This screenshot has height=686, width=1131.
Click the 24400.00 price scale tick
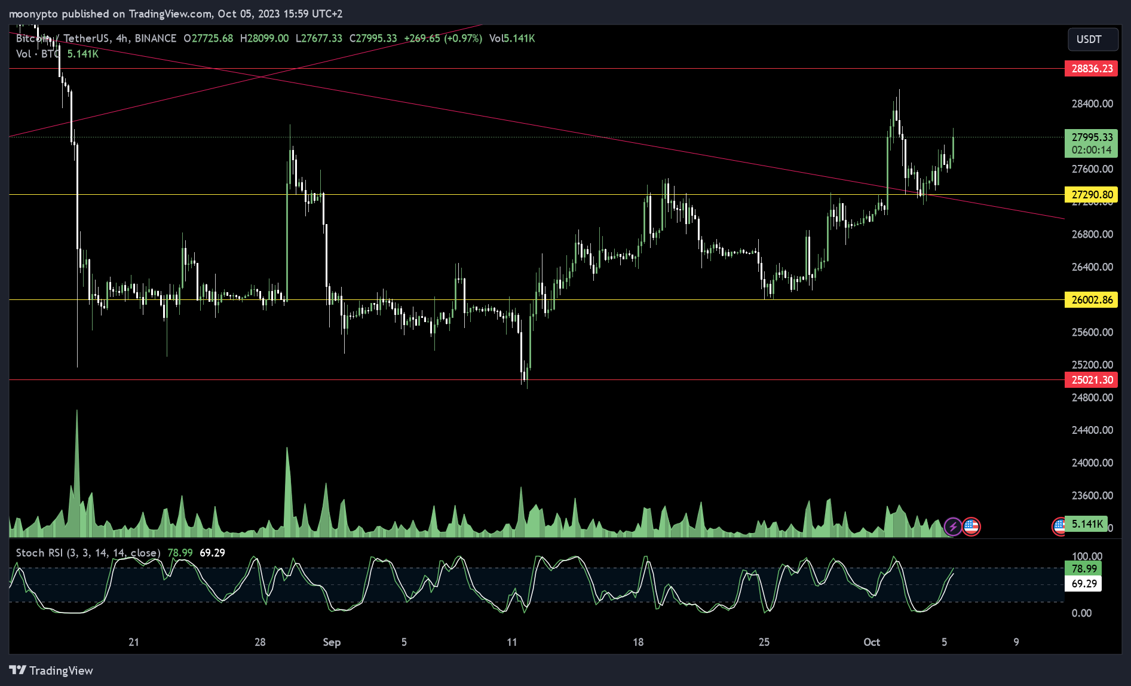pos(1092,430)
